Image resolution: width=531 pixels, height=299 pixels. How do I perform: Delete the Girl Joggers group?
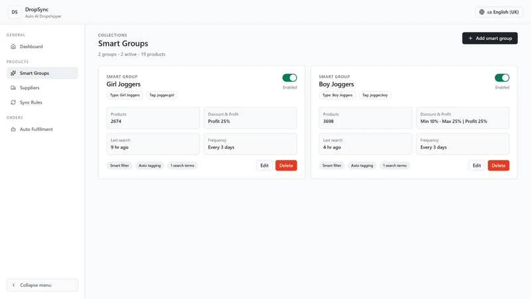click(286, 165)
